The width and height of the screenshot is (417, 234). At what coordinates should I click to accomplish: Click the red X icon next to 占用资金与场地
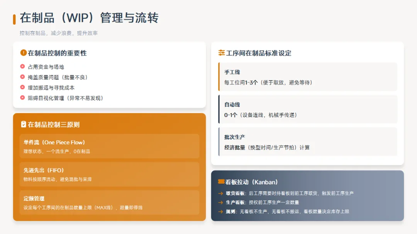click(x=23, y=66)
